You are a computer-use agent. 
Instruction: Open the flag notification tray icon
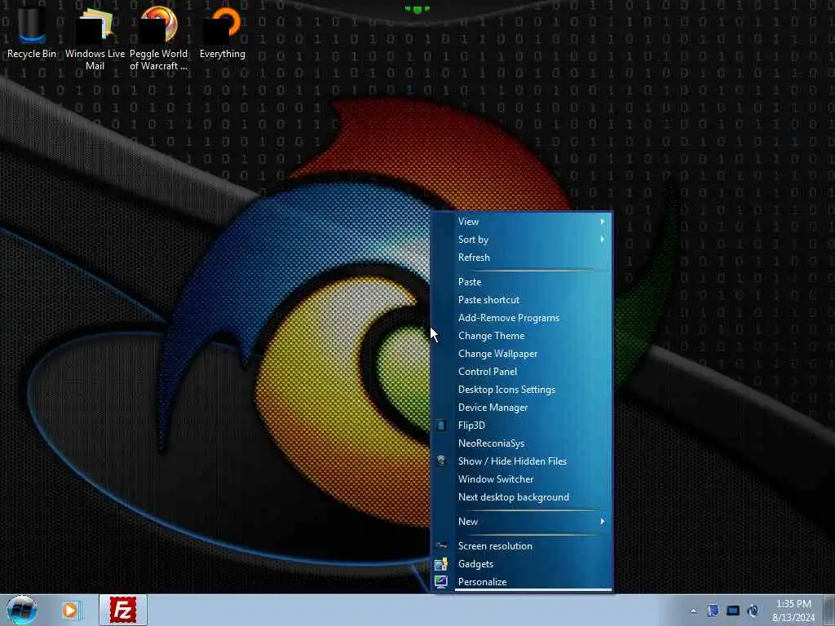point(713,611)
